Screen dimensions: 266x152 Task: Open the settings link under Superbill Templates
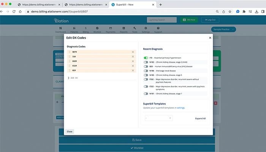[x=181, y=108]
